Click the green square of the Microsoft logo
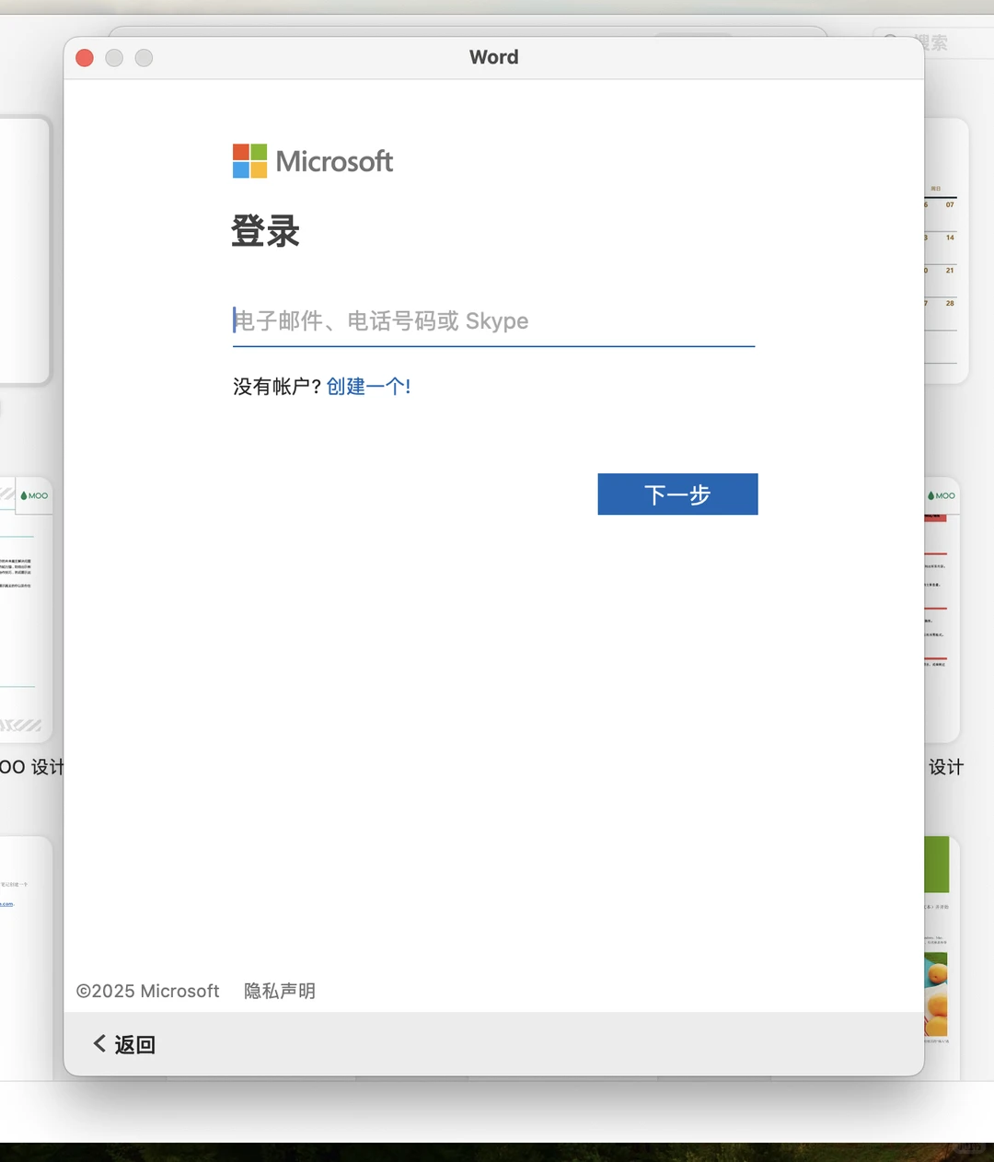The width and height of the screenshot is (994, 1162). pyautogui.click(x=258, y=151)
